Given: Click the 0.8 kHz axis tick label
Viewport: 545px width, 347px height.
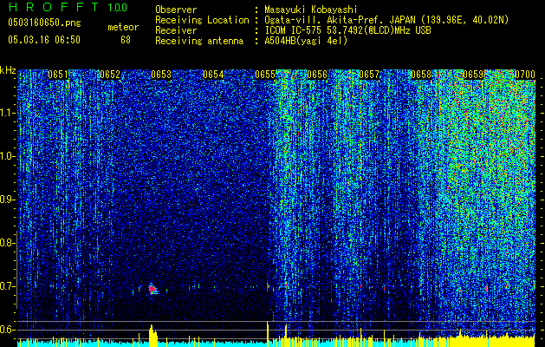Looking at the screenshot, I should click(x=6, y=243).
